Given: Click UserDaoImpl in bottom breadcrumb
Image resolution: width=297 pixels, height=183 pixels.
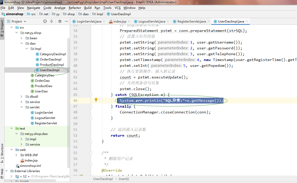Looking at the screenshot, I should (x=103, y=179).
